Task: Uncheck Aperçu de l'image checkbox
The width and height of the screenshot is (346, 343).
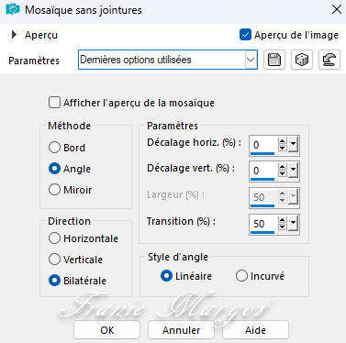Action: [x=245, y=35]
